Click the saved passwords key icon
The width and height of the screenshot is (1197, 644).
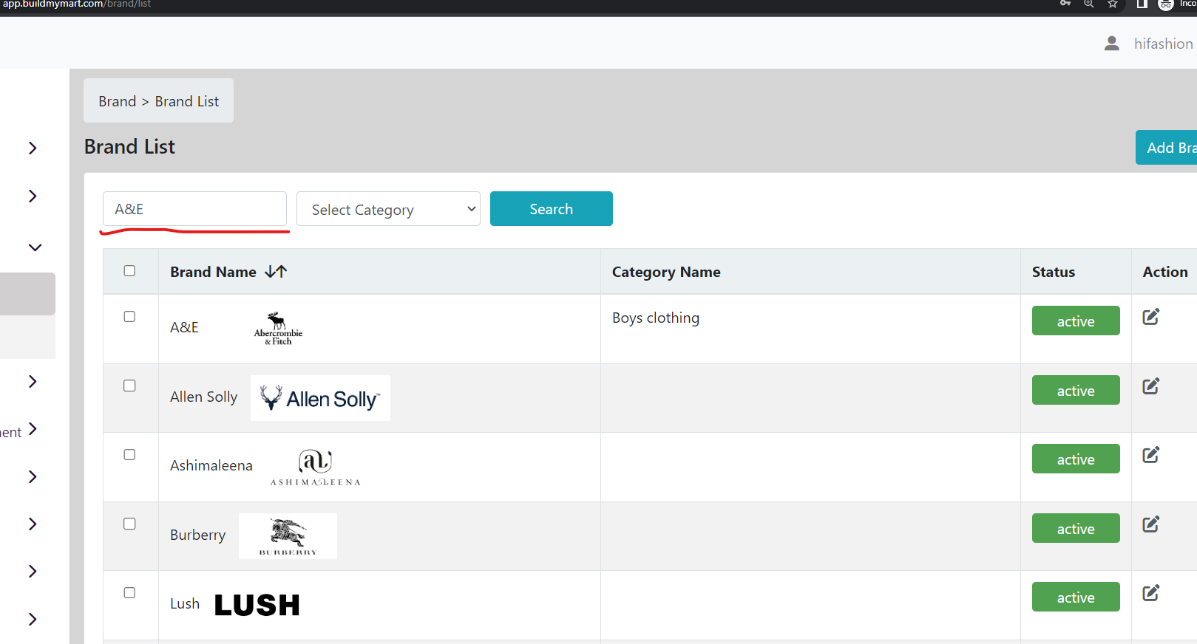[x=1065, y=4]
